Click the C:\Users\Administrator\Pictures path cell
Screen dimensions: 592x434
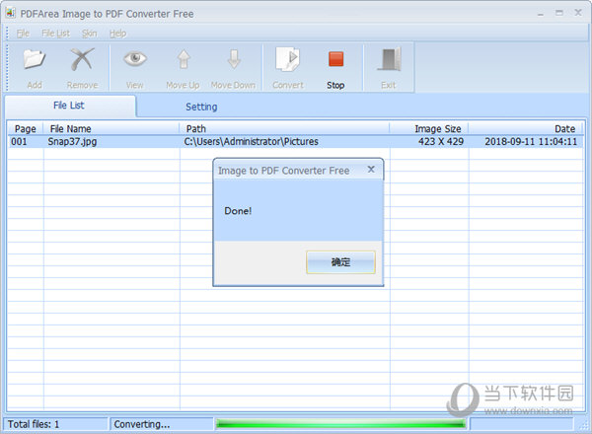point(251,141)
